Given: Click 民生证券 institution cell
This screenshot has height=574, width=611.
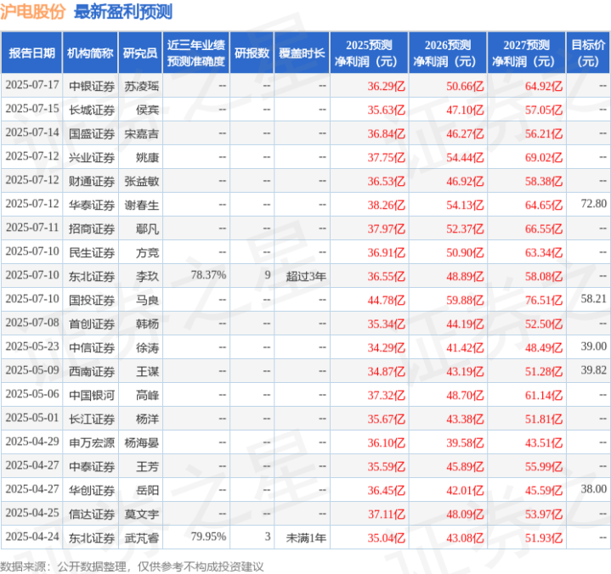Looking at the screenshot, I should coord(92,253).
